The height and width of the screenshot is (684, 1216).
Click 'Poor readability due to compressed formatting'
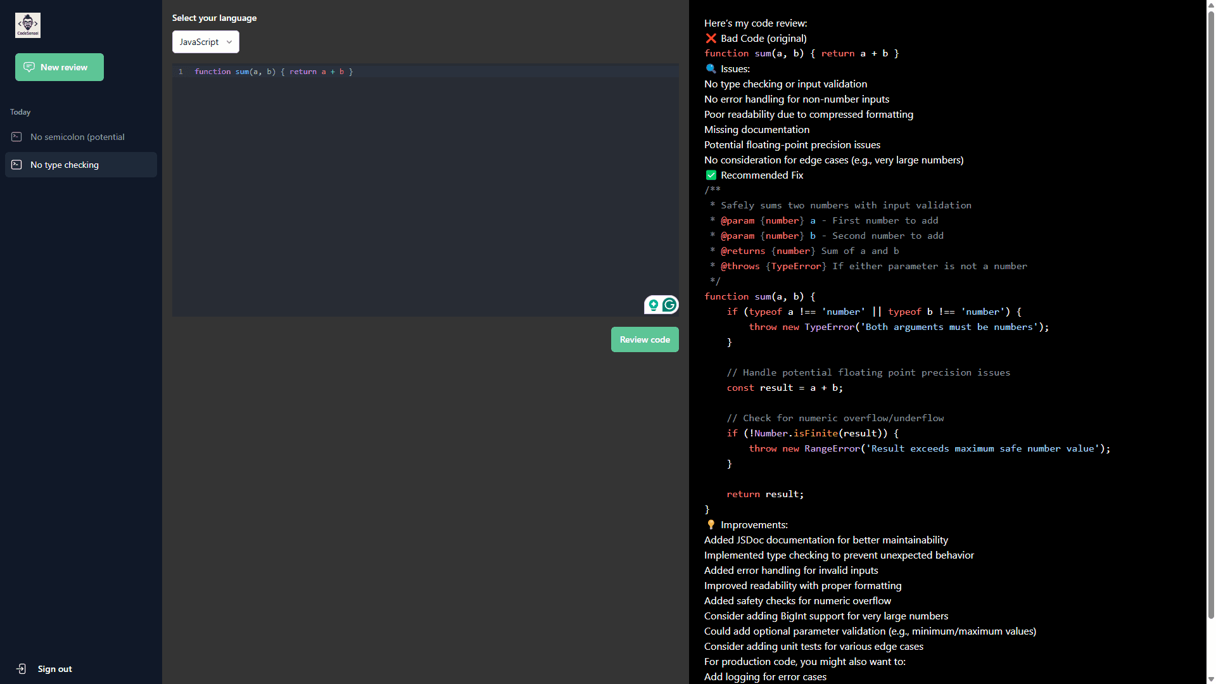[808, 115]
